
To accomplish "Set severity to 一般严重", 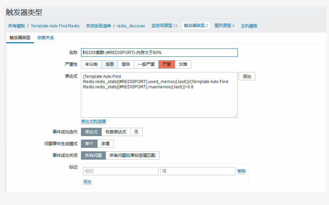I will pyautogui.click(x=146, y=64).
